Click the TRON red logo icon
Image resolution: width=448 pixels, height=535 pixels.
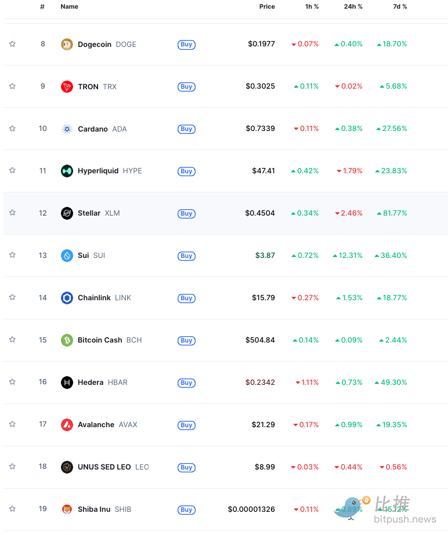click(x=67, y=87)
